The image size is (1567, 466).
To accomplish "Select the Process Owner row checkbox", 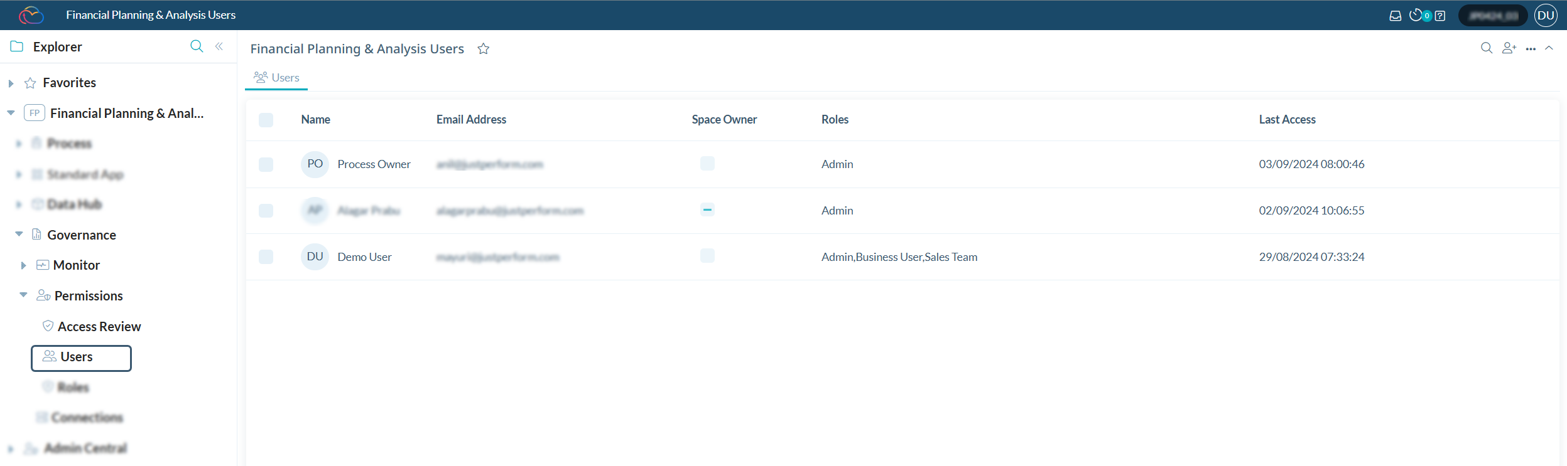I will 266,164.
